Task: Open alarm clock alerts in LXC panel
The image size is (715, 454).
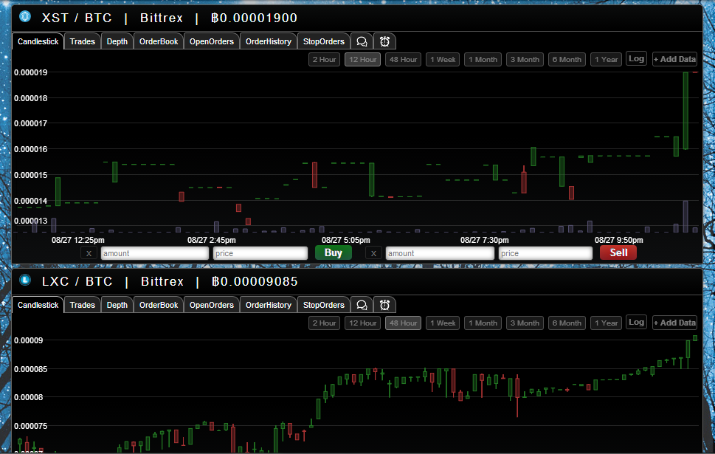Action: pos(384,306)
